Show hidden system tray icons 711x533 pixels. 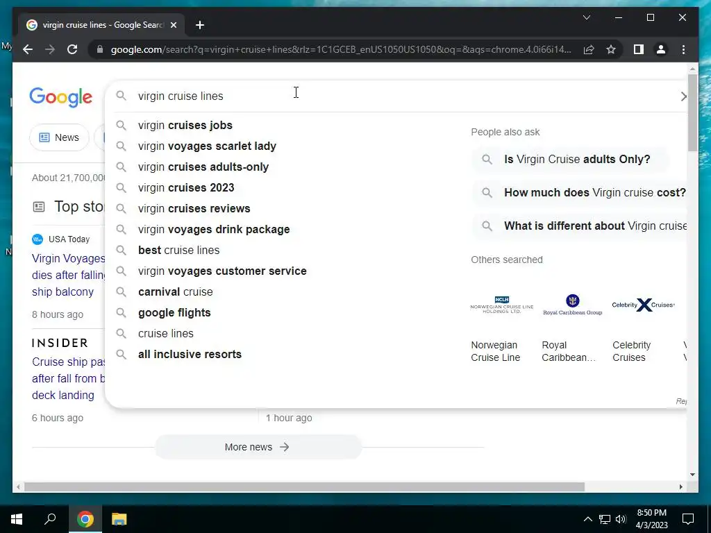pos(587,519)
